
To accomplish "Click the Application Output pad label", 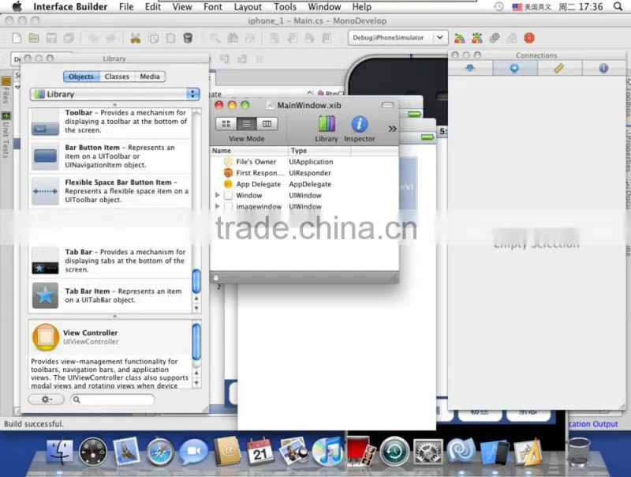I will coord(593,424).
